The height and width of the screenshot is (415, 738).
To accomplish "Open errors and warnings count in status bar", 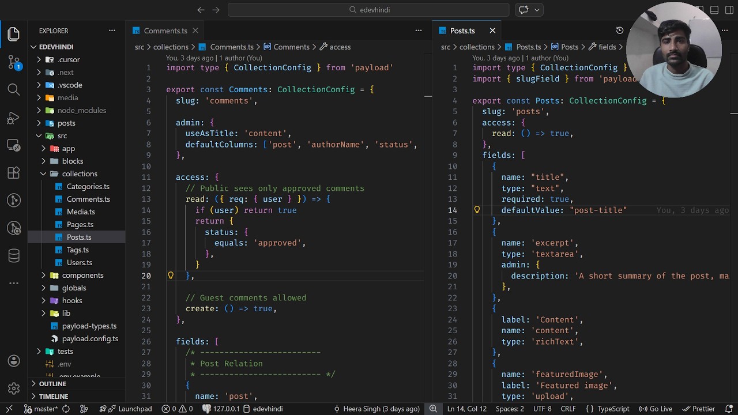I will pyautogui.click(x=178, y=409).
